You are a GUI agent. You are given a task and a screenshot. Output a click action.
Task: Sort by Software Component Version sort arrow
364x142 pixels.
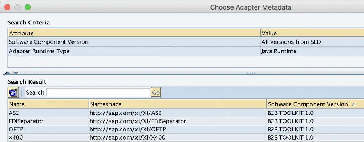click(354, 104)
